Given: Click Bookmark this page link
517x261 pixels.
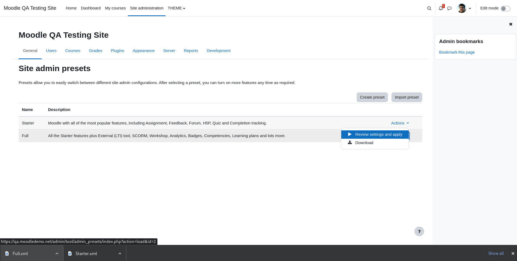Looking at the screenshot, I should [x=457, y=52].
